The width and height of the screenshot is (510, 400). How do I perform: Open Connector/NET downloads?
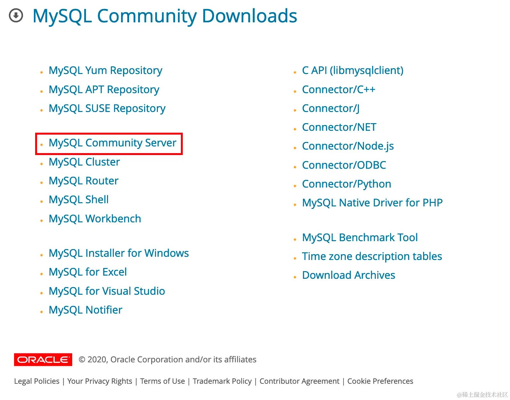click(x=339, y=127)
